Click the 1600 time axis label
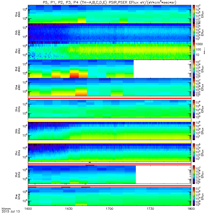Viewport: 205px width, 219px height. coord(28,209)
